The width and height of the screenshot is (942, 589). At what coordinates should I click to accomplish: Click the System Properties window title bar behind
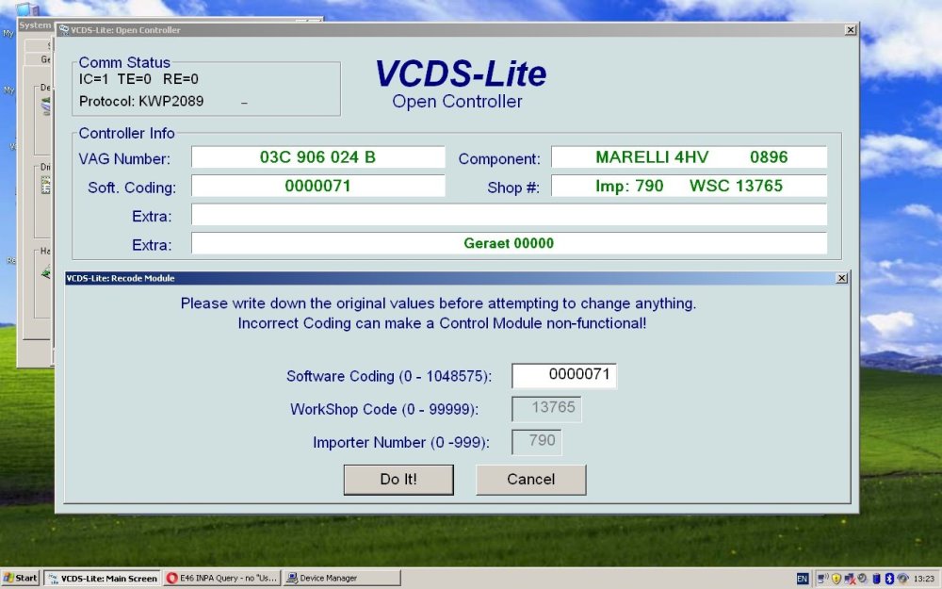(x=35, y=25)
